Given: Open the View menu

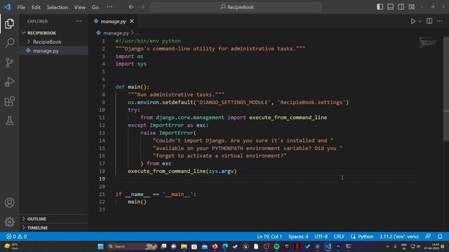Looking at the screenshot, I should 80,7.
